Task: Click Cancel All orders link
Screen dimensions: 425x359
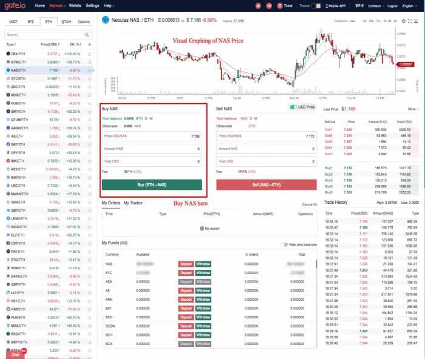Action: point(309,204)
